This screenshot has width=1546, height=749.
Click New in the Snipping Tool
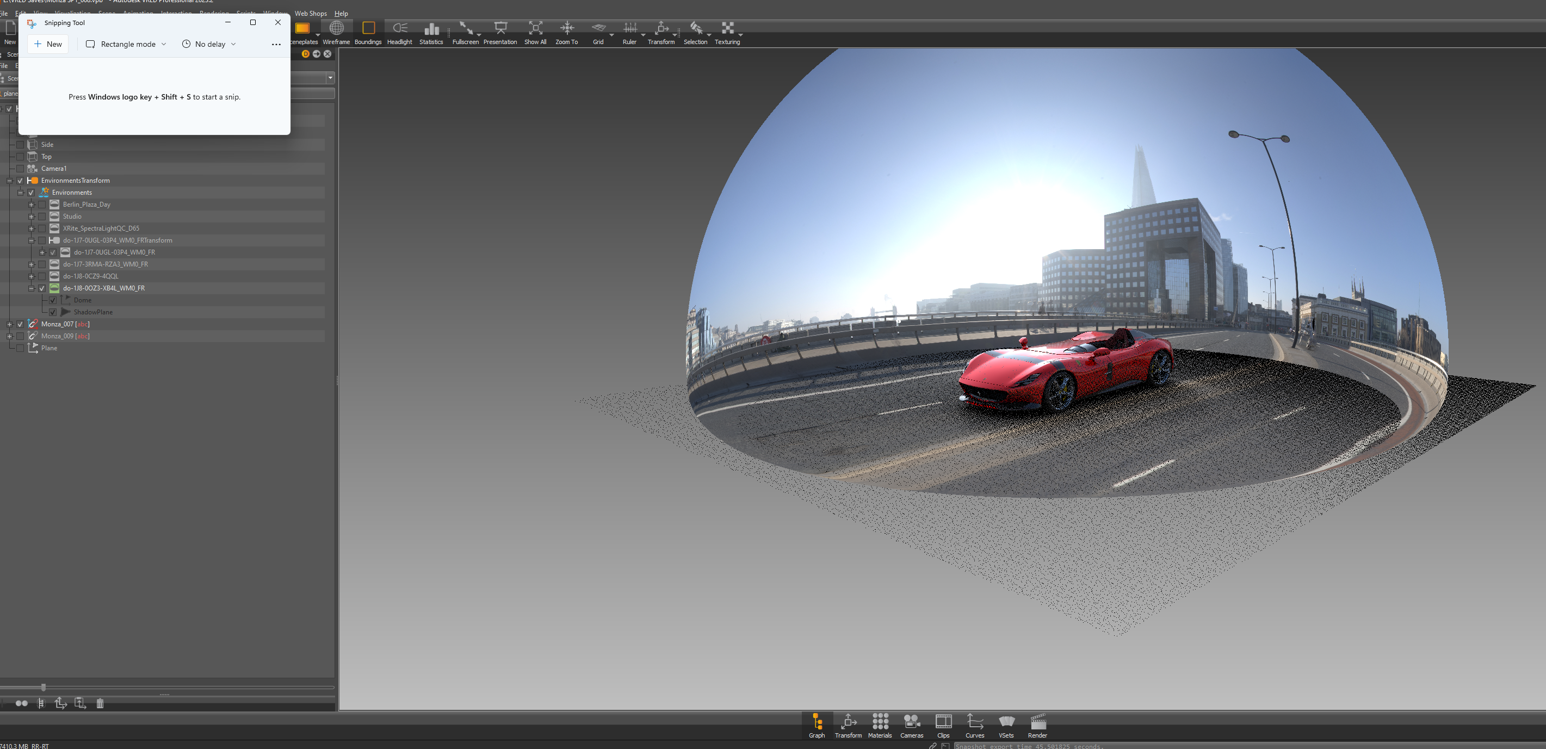(x=48, y=44)
